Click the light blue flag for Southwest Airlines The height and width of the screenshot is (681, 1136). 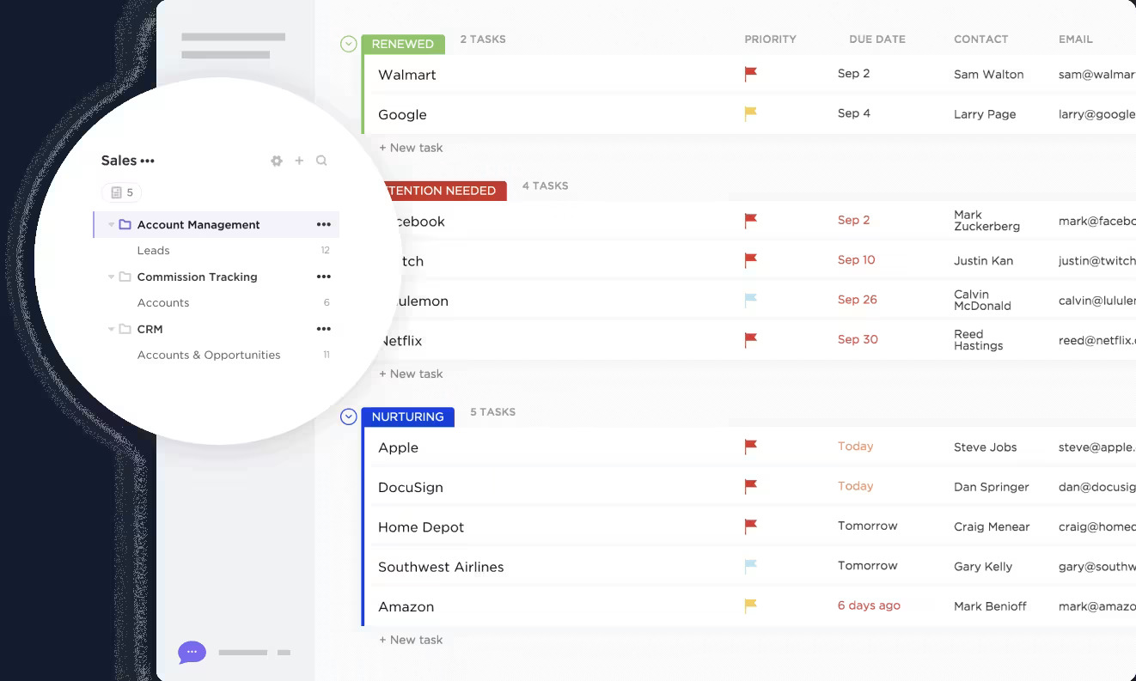point(751,567)
